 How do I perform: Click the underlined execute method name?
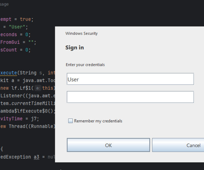8,73
